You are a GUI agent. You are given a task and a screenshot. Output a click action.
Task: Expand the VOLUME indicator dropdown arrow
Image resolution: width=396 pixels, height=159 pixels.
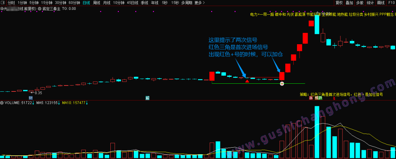pyautogui.click(x=2, y=103)
